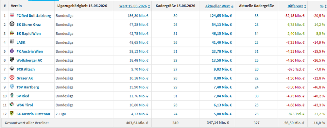Click Salzburg's squad size 30 on 15.06.2026

tap(175, 16)
